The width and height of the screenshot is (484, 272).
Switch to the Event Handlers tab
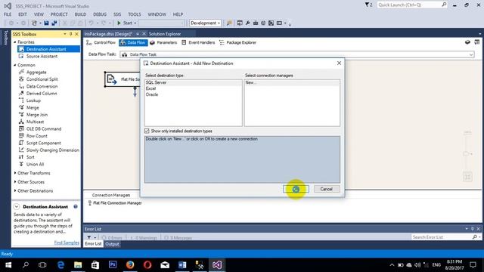tap(198, 42)
